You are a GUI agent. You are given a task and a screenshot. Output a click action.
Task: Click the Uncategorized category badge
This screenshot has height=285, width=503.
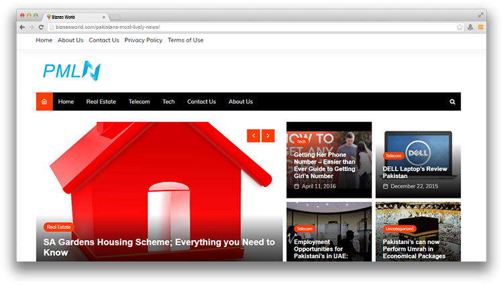click(400, 229)
